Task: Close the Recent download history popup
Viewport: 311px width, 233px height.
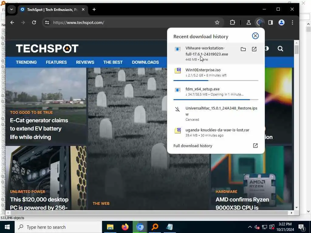Action: tap(255, 36)
